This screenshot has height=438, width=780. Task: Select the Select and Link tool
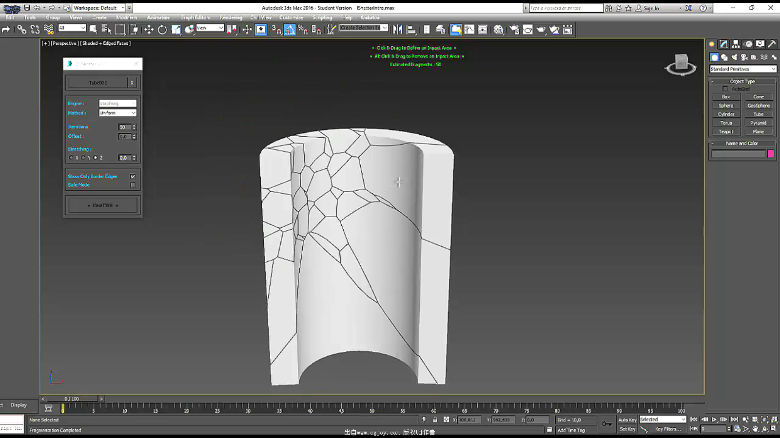(x=21, y=30)
